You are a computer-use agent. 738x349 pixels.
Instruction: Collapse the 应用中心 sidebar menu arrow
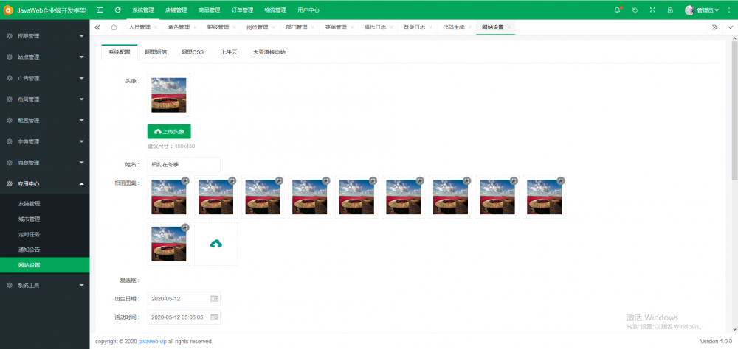click(81, 183)
